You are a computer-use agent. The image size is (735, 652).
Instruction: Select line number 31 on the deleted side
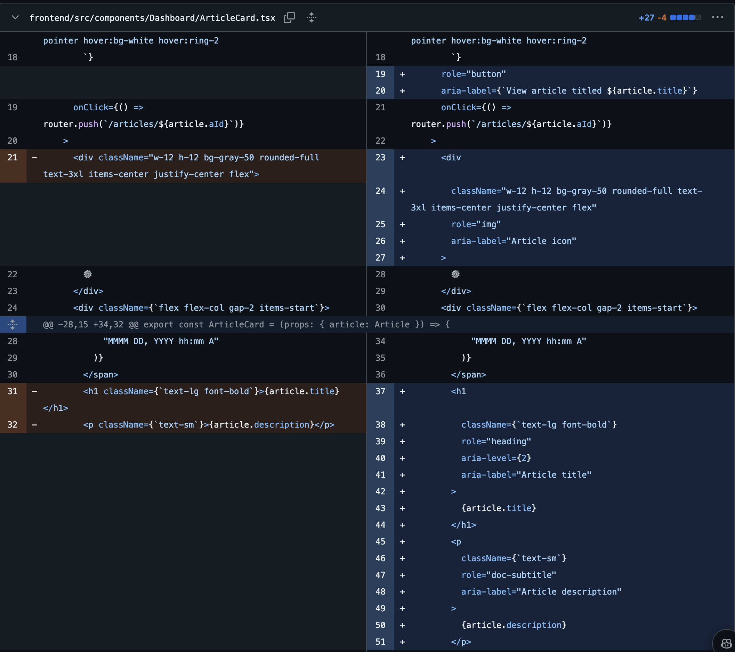click(x=12, y=391)
